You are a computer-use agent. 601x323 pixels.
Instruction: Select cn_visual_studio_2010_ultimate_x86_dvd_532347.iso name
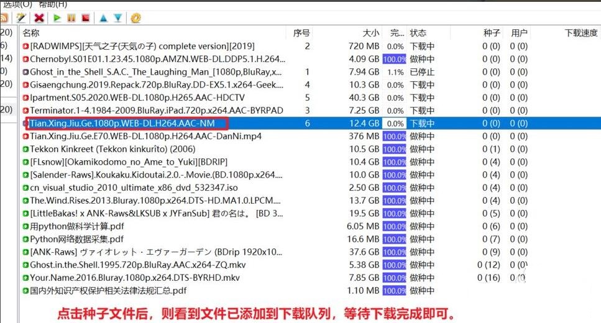134,188
